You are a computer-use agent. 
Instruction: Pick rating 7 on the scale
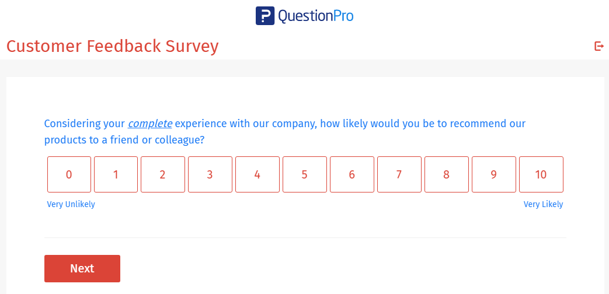[x=399, y=174]
